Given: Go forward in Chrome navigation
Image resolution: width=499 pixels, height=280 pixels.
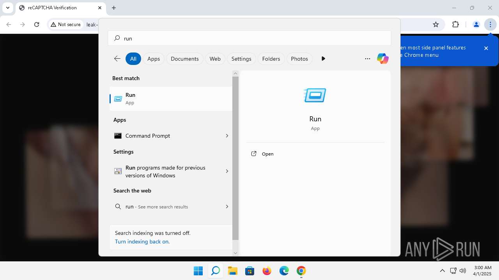Looking at the screenshot, I should [x=23, y=24].
